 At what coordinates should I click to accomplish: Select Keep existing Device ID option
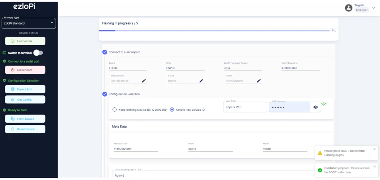click(x=115, y=109)
